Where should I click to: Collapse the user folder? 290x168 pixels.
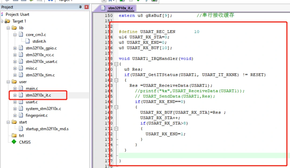click(8, 82)
